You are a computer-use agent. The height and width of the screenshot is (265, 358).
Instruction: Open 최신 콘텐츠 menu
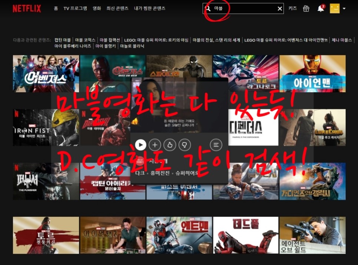tap(117, 9)
